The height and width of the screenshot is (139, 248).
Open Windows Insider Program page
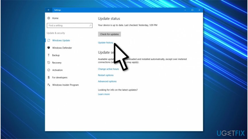point(65,85)
